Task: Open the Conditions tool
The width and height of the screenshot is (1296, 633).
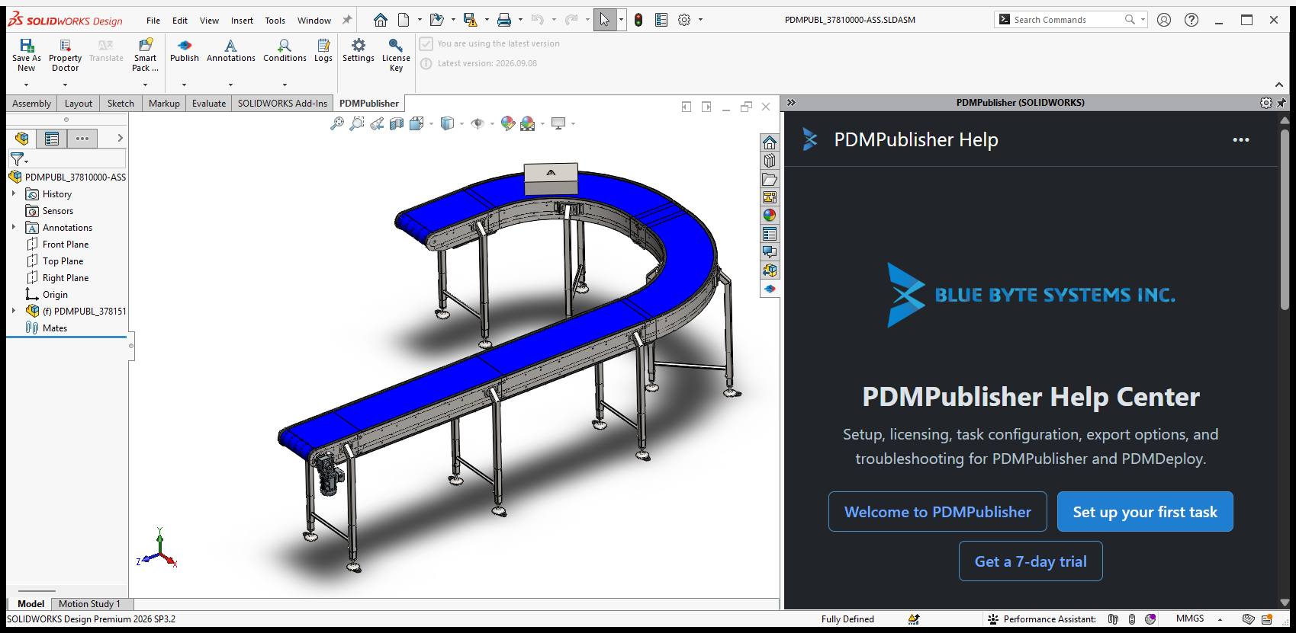Action: click(x=285, y=51)
